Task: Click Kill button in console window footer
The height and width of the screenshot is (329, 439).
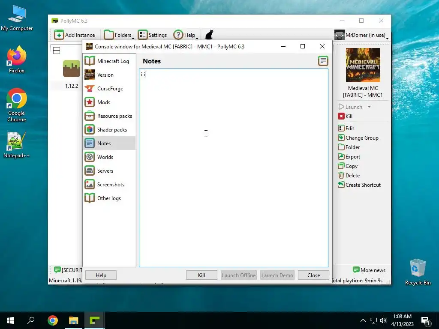Action: click(201, 275)
